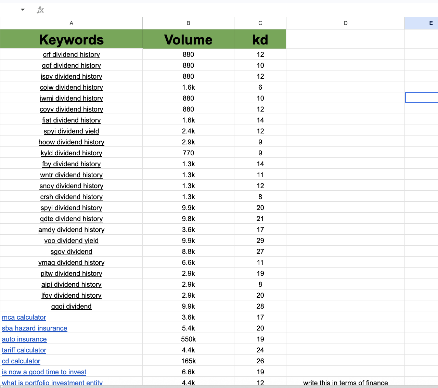This screenshot has width=438, height=388.
Task: Click the wntr dividend history cell
Action: pyautogui.click(x=72, y=175)
